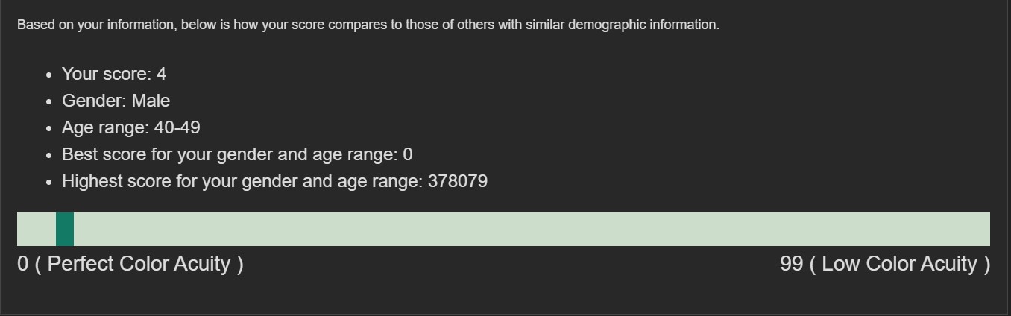This screenshot has height=316, width=1011.
Task: Click the bullet before "Gender: Male"
Action: (x=49, y=101)
